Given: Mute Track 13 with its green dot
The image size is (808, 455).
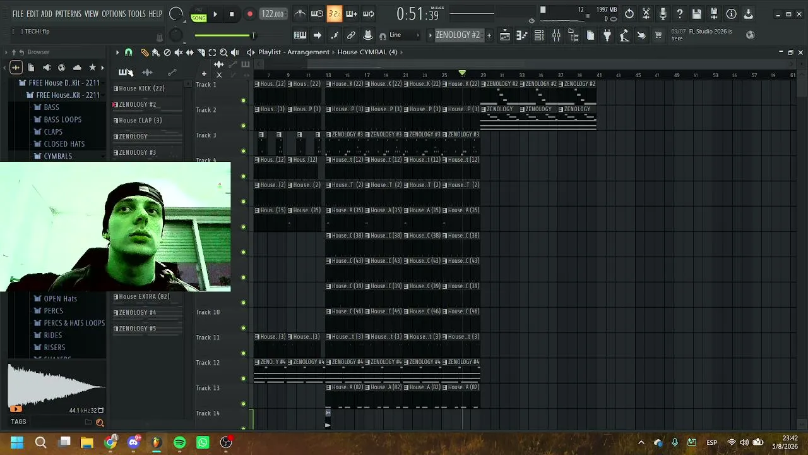Looking at the screenshot, I should (x=243, y=404).
